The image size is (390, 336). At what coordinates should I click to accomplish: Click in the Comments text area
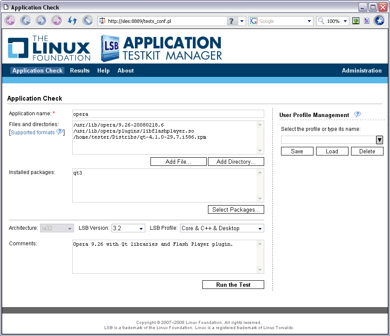click(x=165, y=257)
